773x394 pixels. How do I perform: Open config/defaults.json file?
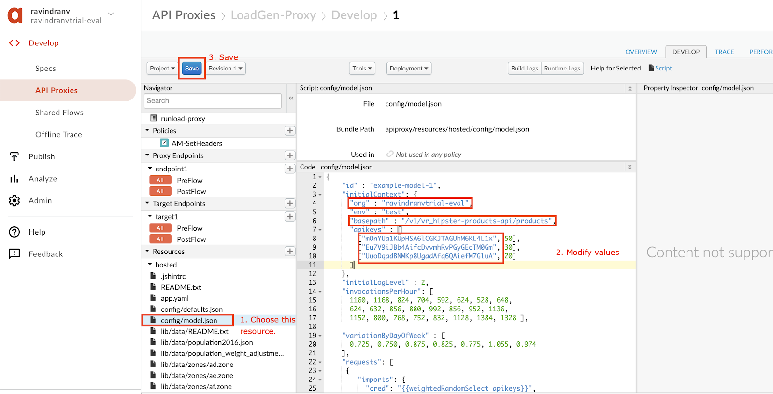pyautogui.click(x=192, y=310)
